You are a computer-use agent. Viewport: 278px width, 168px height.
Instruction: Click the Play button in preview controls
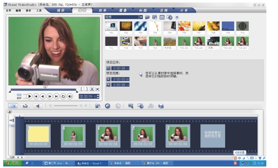tap(30, 97)
